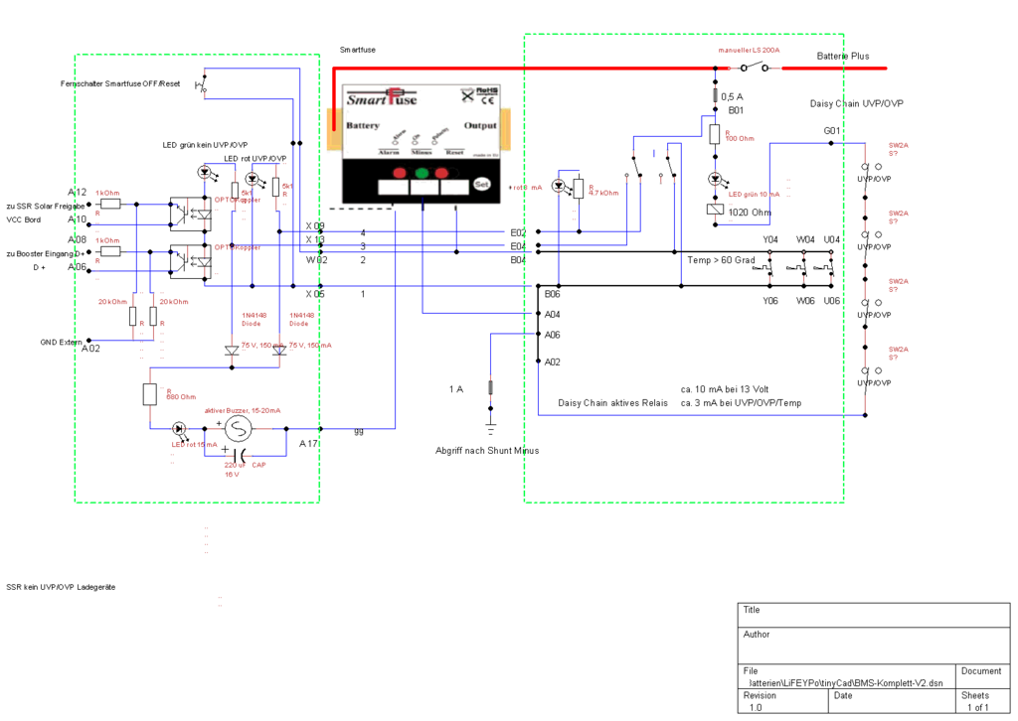Select the 'Temp > 60 Grad' text
Image resolution: width=1018 pixels, height=721 pixels.
[722, 260]
